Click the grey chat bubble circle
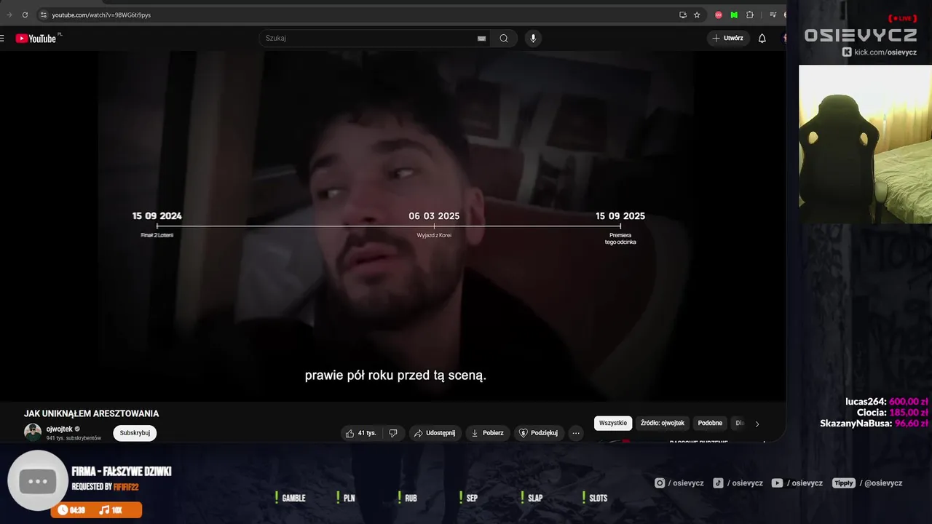 pos(38,481)
